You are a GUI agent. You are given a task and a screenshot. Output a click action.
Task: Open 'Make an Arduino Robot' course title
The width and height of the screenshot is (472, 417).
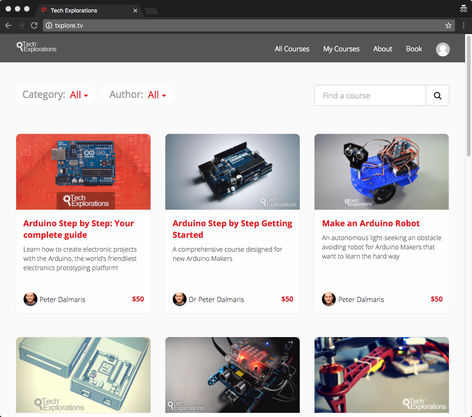pos(370,224)
